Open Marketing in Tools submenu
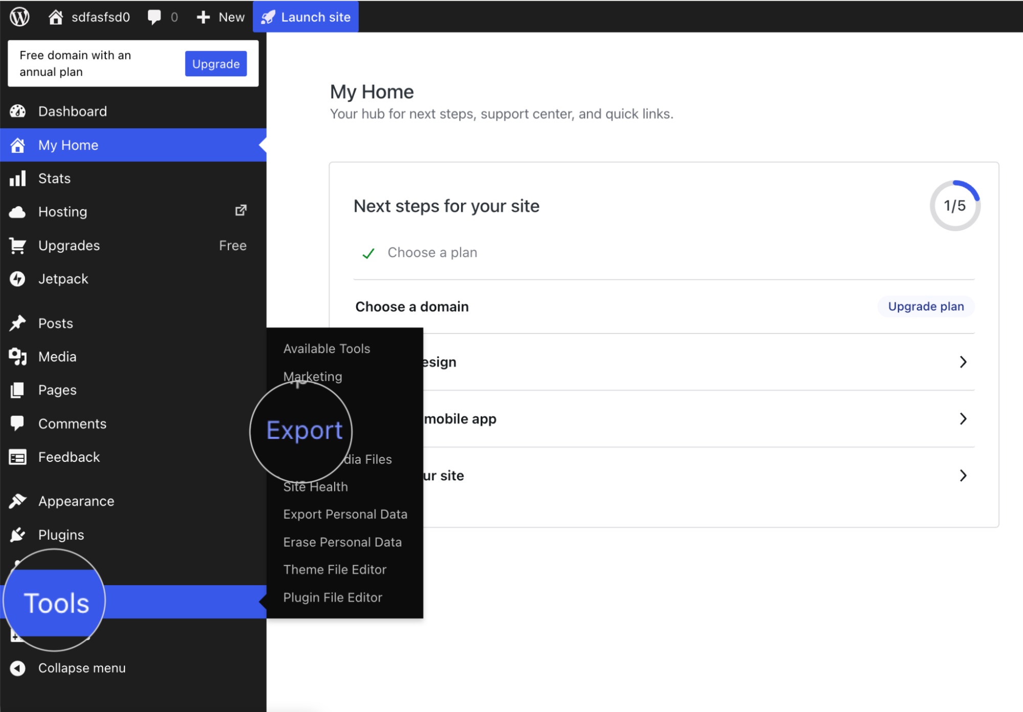1023x712 pixels. pyautogui.click(x=313, y=376)
